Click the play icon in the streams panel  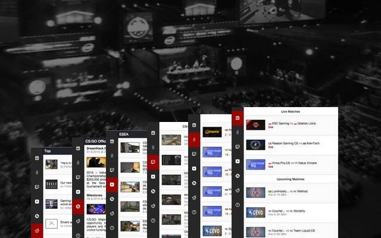click(x=153, y=177)
